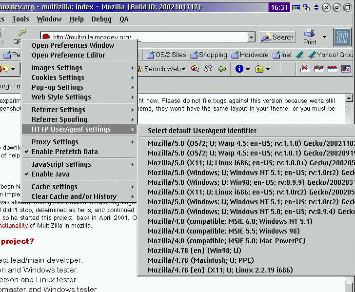Screen dimensions: 355x292
Task: Click the tab icon with red X
Action: (305, 68)
